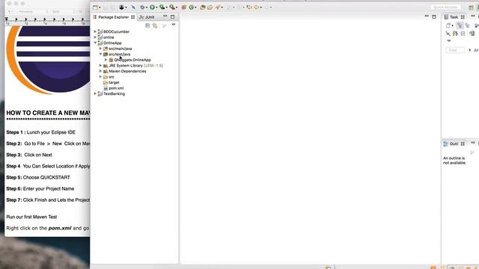Expand the BDDCucumber project
The image size is (479, 269).
(95, 31)
